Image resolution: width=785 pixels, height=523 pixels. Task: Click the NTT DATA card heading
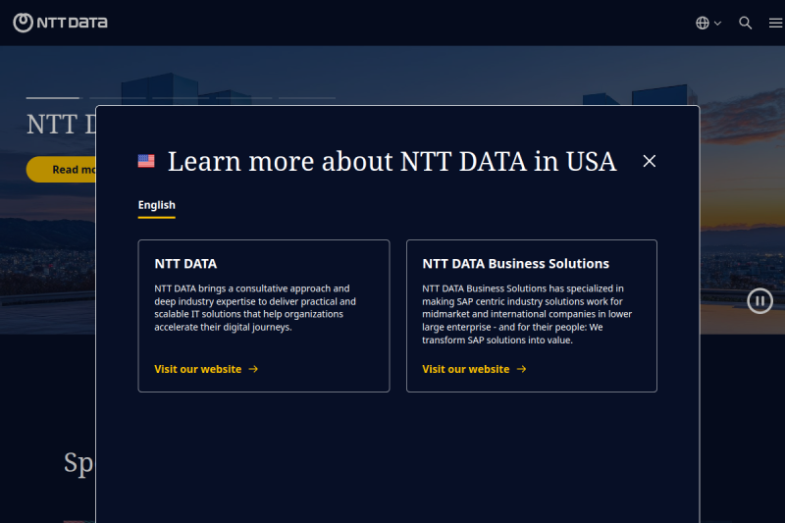click(185, 264)
